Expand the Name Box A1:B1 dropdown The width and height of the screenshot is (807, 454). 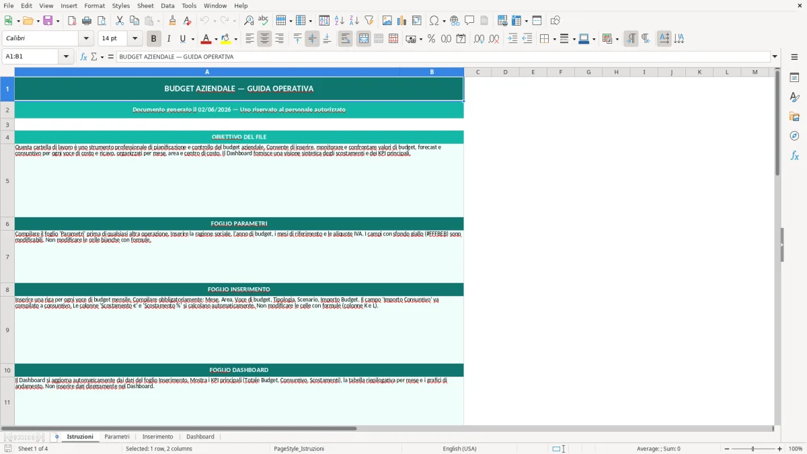[x=67, y=56]
